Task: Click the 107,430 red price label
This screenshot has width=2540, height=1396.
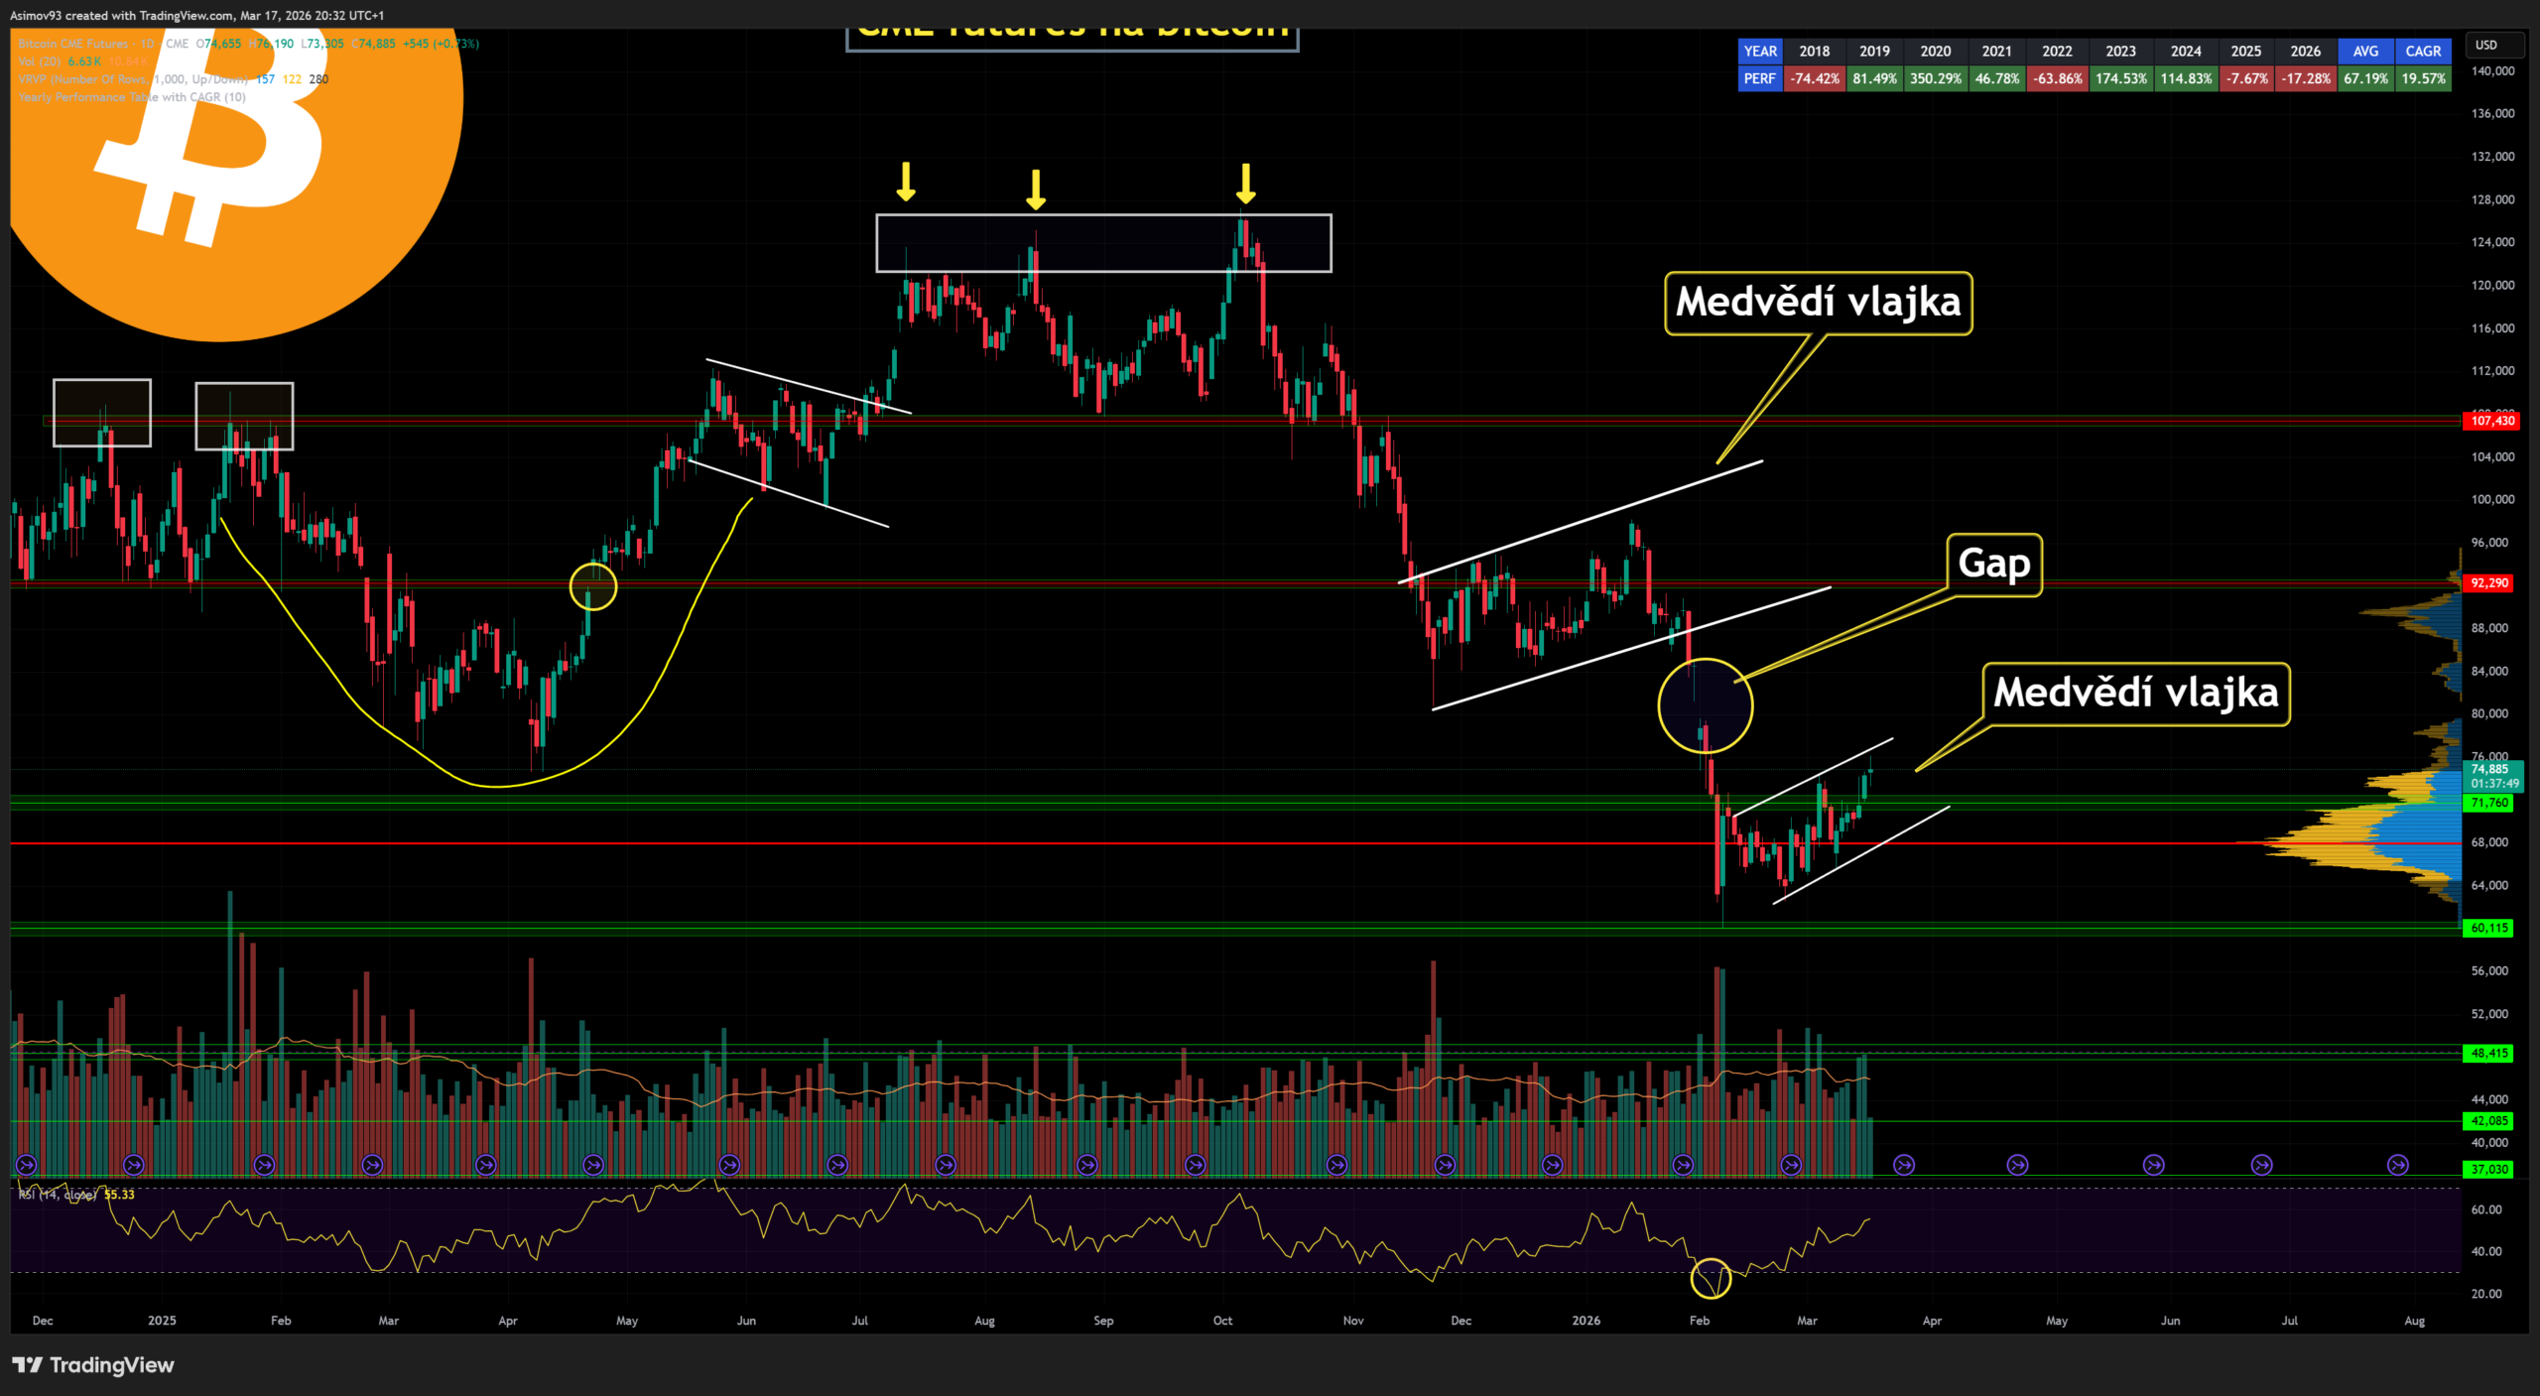Action: (2492, 421)
